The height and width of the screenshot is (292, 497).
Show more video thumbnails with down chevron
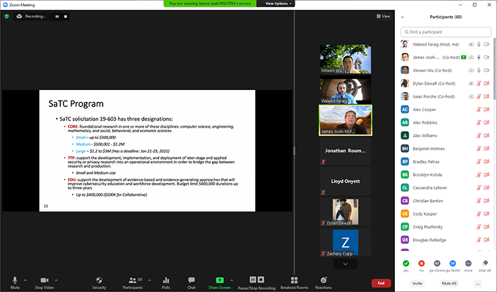345,264
